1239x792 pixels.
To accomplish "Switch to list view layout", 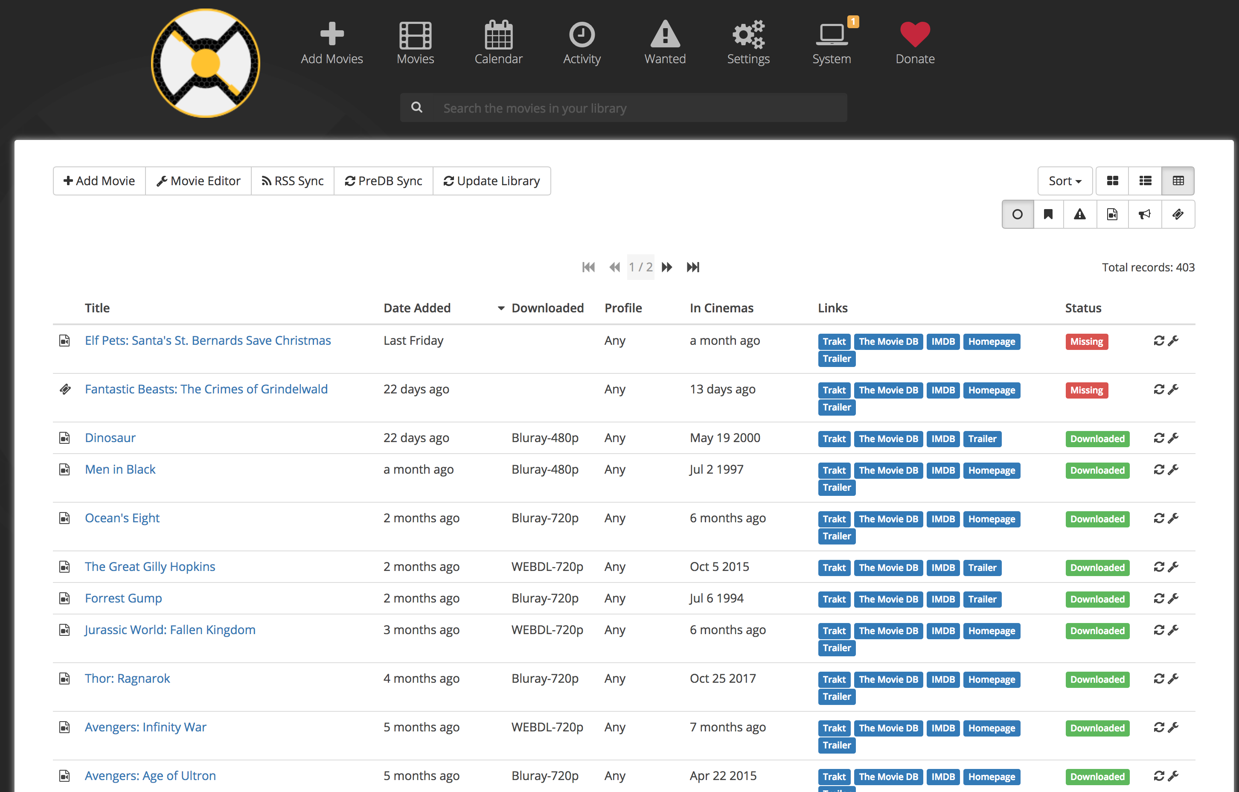I will click(x=1146, y=181).
